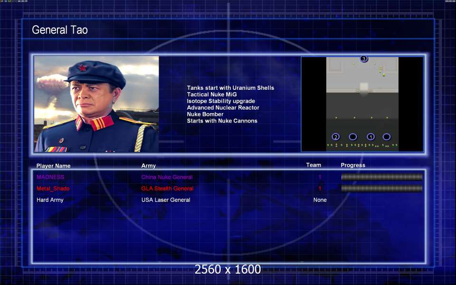Viewport: 456px width, 285px height.
Task: Click start position marker 2 on minimap
Action: [x=336, y=137]
